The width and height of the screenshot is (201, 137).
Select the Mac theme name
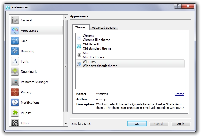(x=86, y=53)
